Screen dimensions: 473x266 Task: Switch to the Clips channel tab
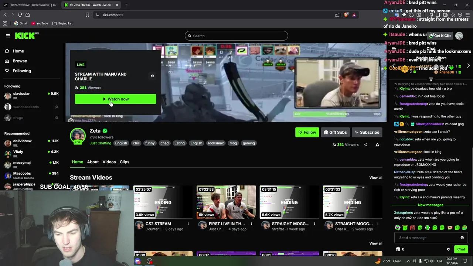(125, 162)
